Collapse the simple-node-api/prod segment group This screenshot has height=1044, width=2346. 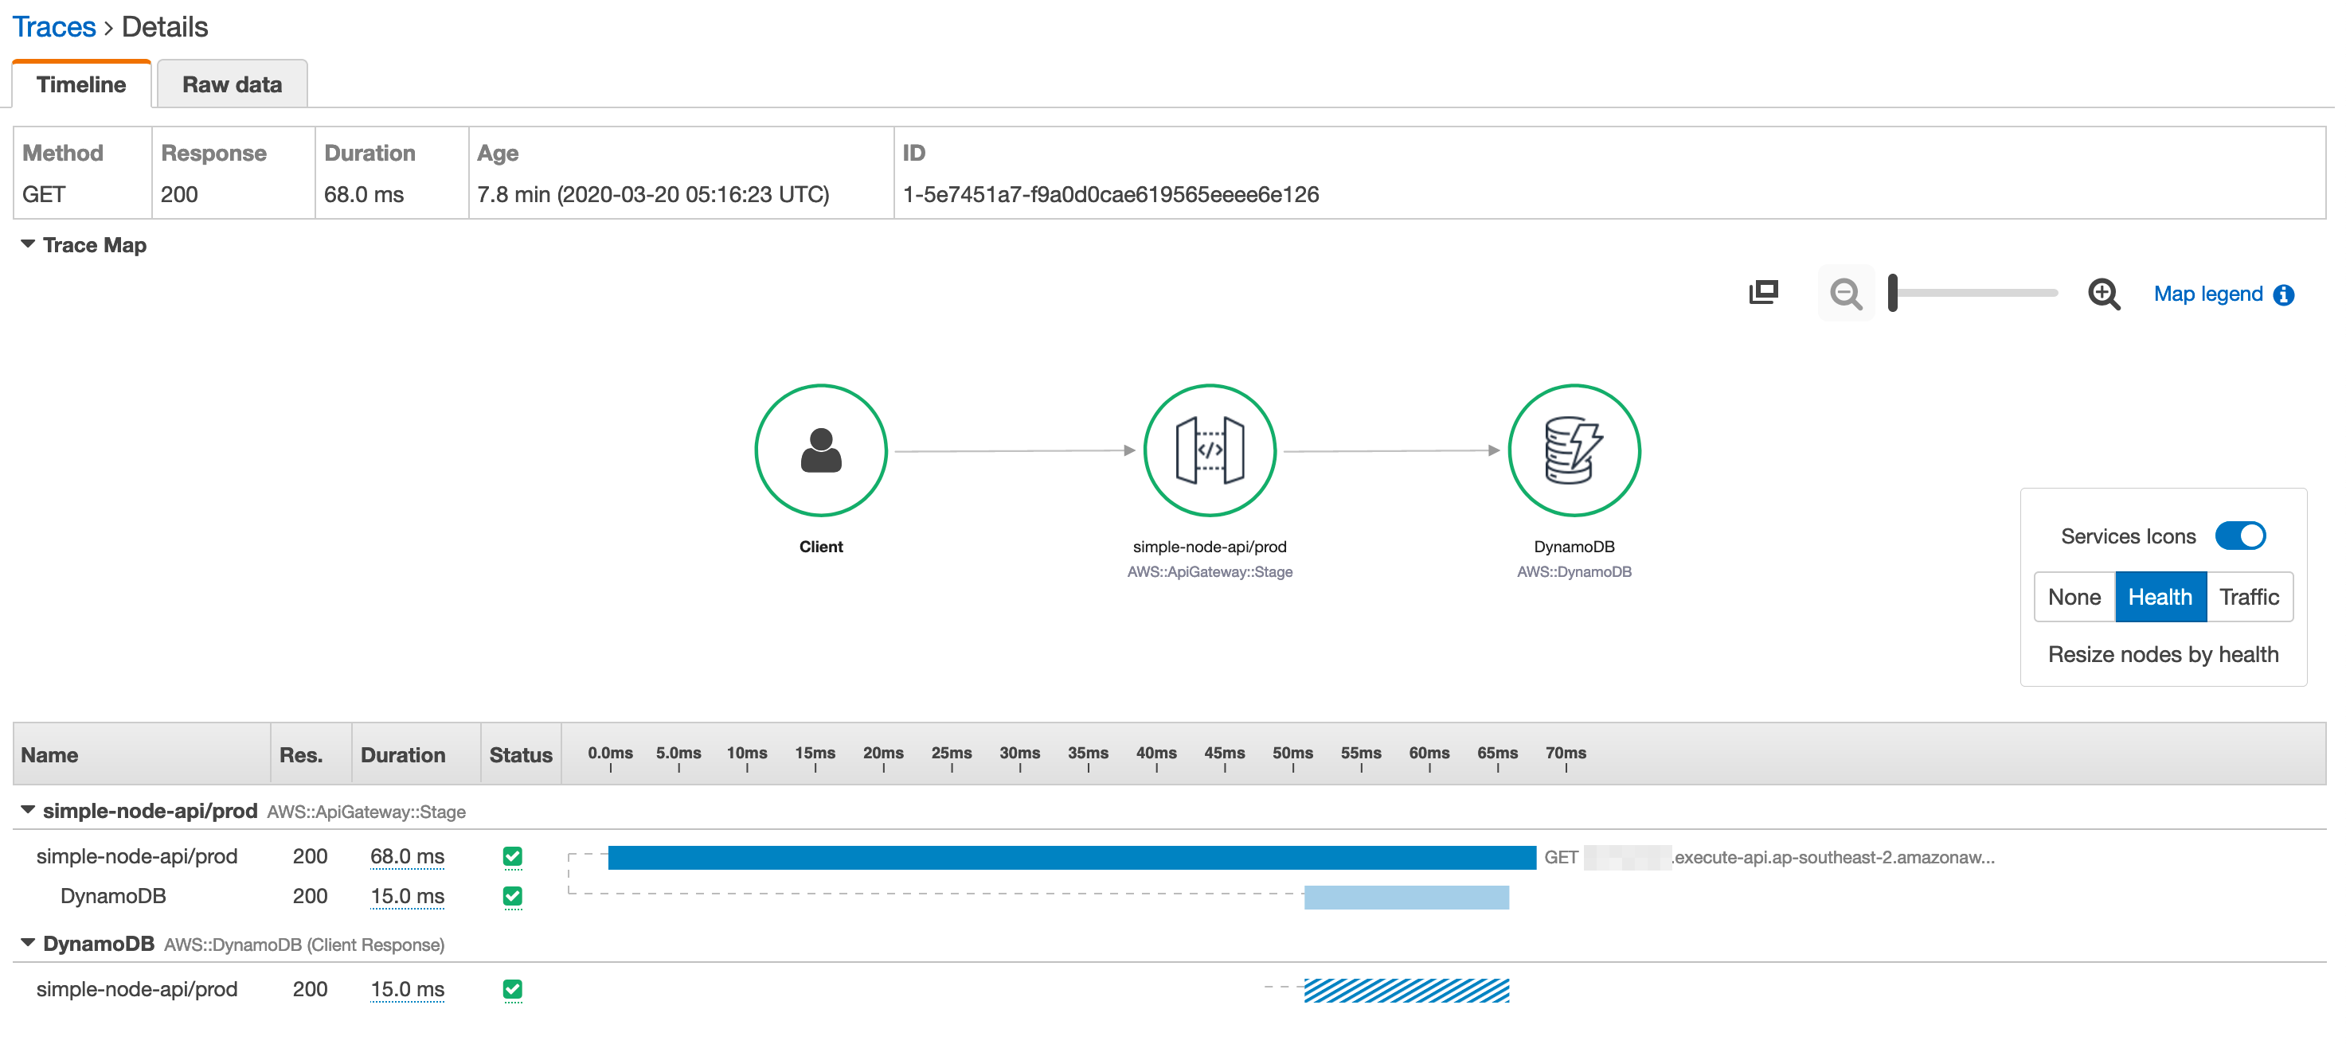28,810
